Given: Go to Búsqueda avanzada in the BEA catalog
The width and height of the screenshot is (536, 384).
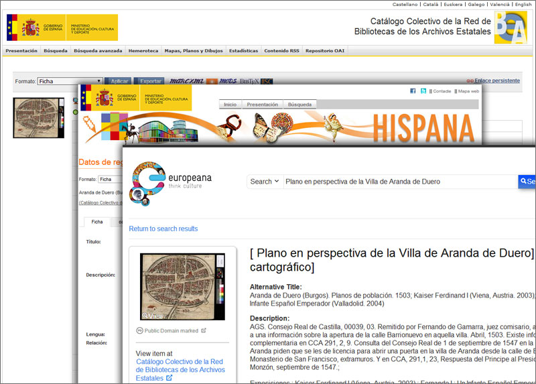Looking at the screenshot, I should point(98,51).
